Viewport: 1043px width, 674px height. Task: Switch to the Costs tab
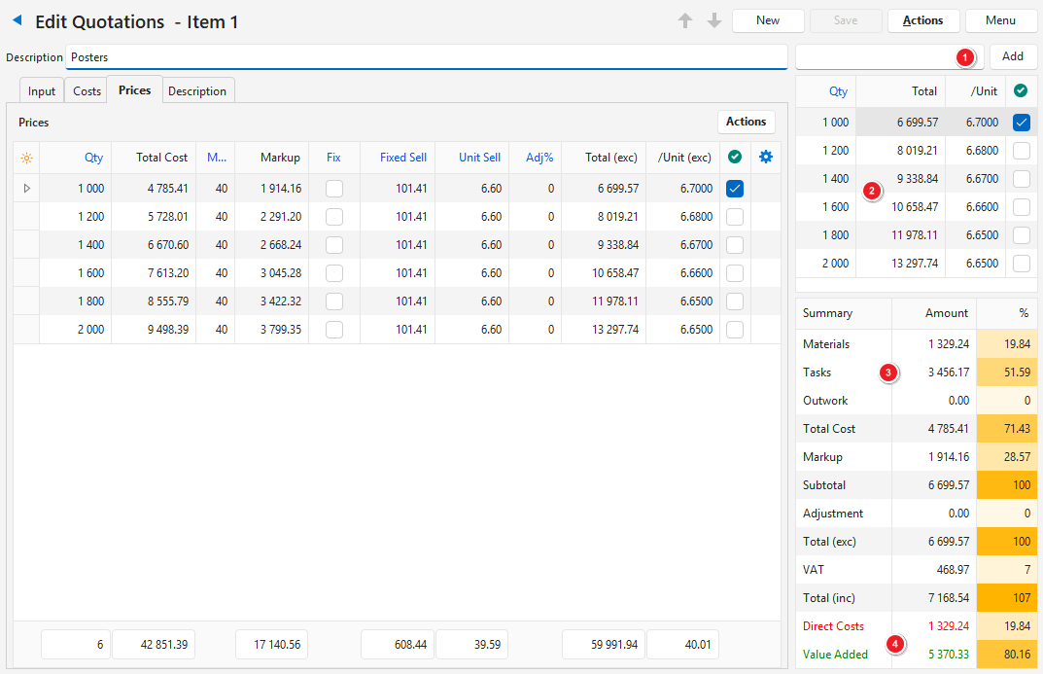[x=87, y=91]
